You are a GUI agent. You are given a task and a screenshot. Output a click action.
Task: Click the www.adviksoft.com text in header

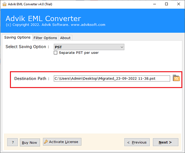[88, 25]
